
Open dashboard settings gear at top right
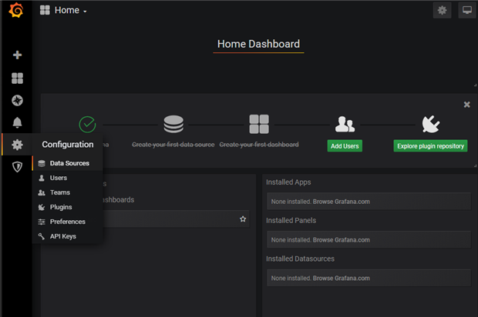coord(442,10)
